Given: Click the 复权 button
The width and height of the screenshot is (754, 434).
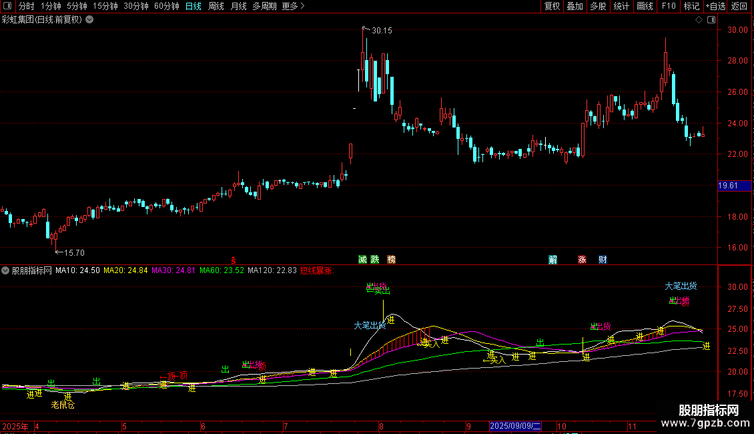Looking at the screenshot, I should pos(552,6).
